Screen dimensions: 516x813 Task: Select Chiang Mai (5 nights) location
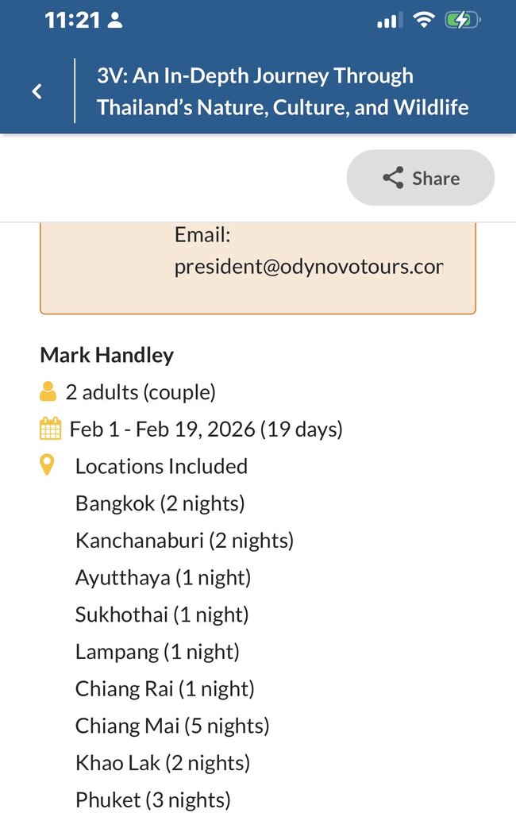(x=172, y=726)
